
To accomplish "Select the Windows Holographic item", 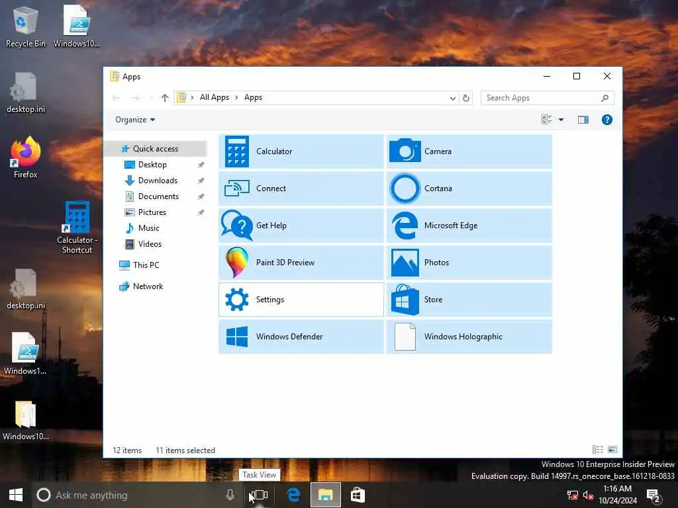I will [x=469, y=337].
